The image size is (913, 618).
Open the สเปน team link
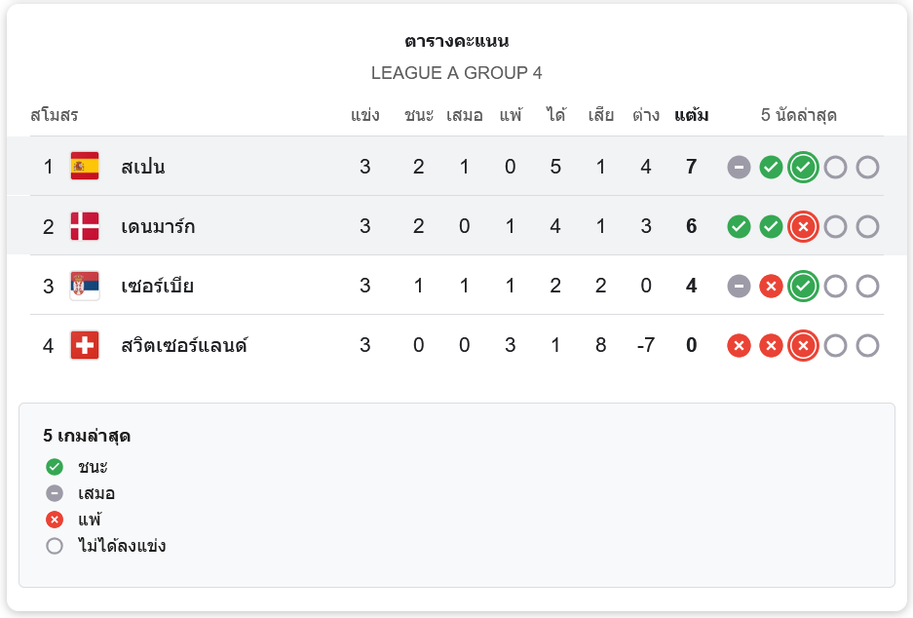pyautogui.click(x=143, y=167)
